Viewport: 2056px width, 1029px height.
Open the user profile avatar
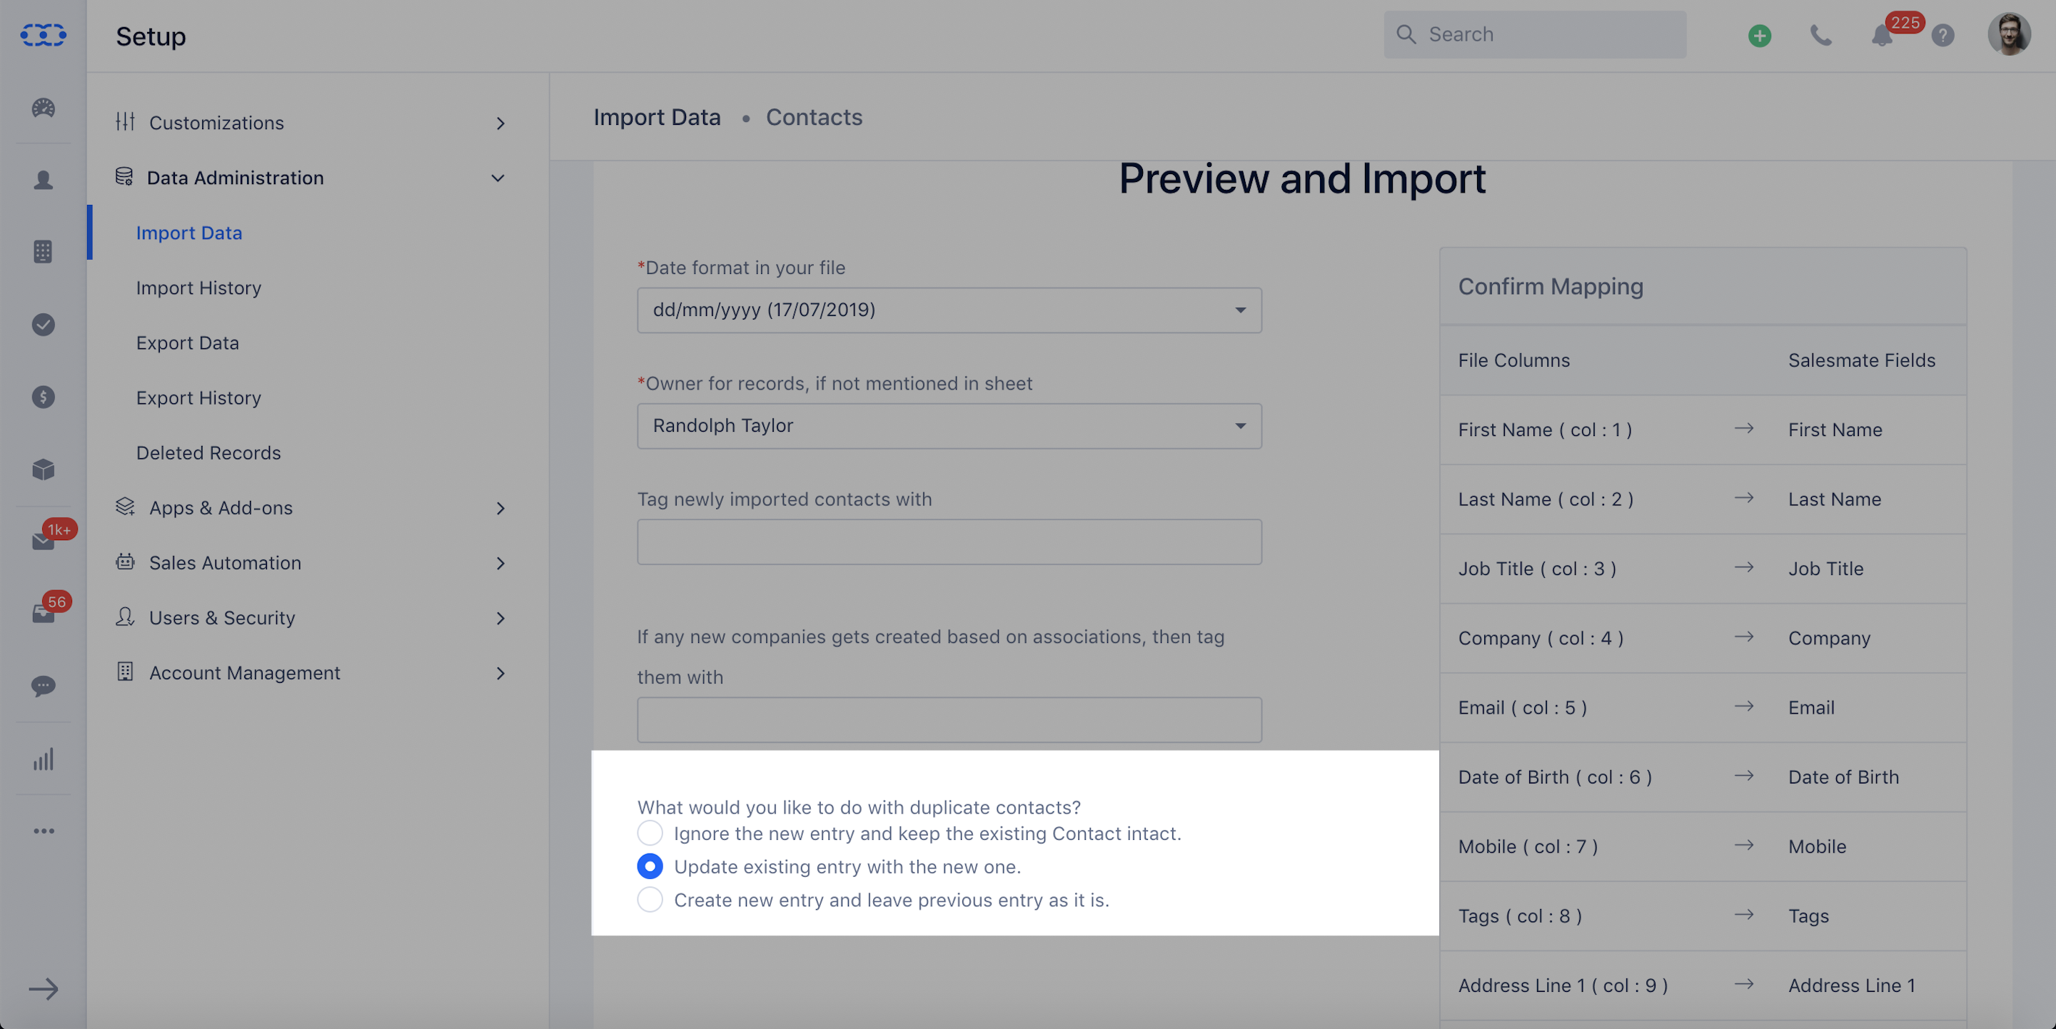[x=2009, y=35]
